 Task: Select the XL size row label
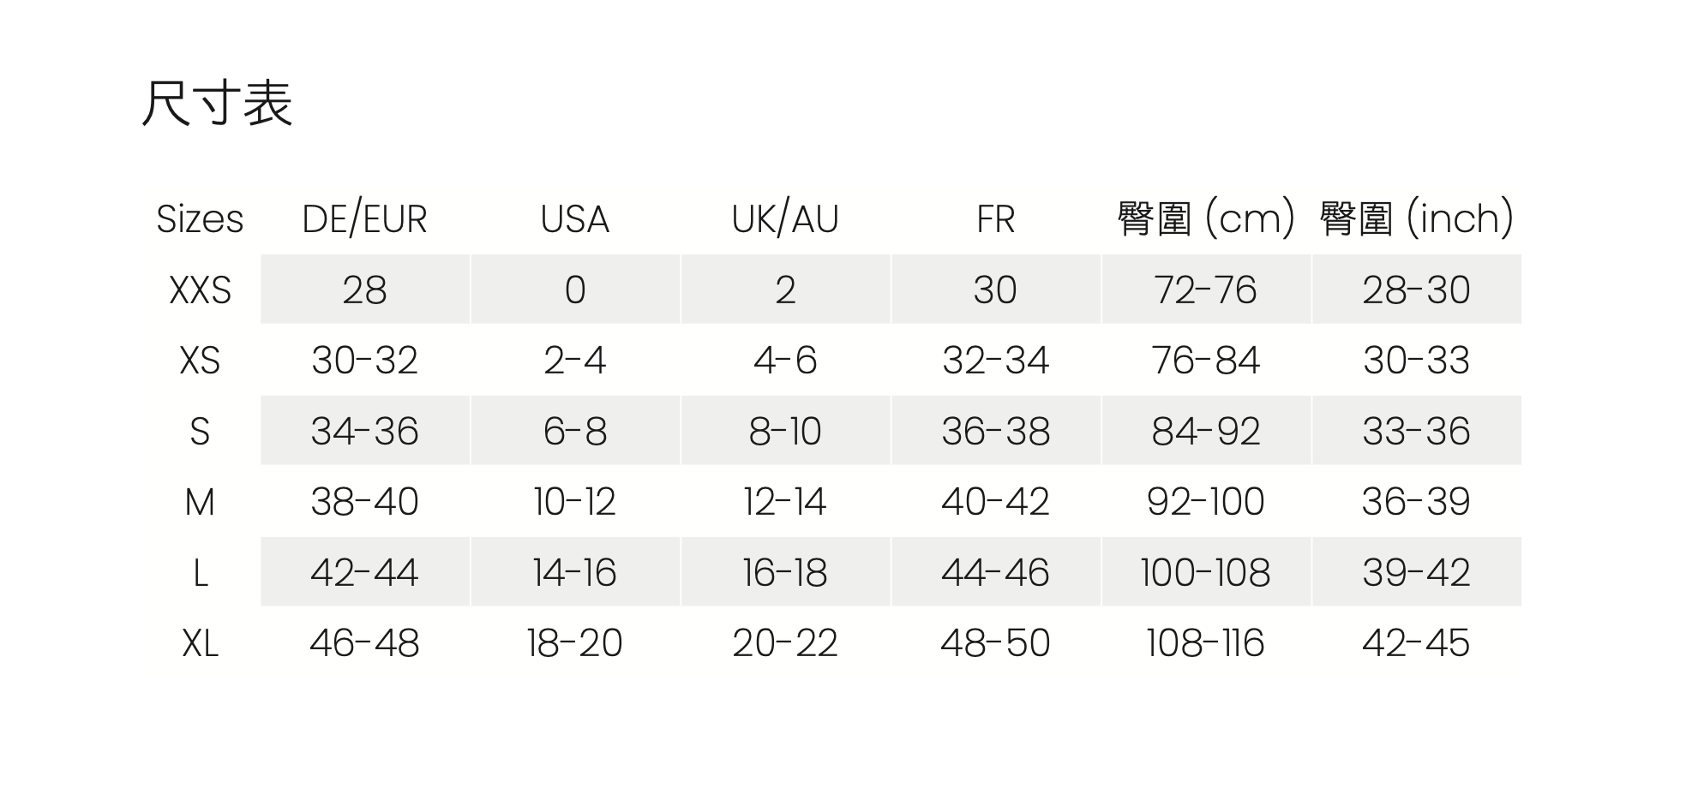pyautogui.click(x=200, y=643)
